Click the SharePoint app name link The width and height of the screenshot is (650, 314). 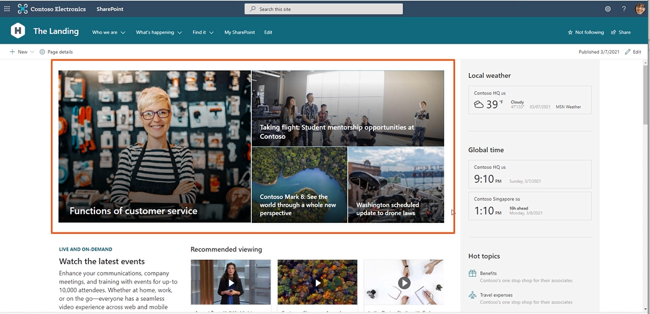point(110,9)
